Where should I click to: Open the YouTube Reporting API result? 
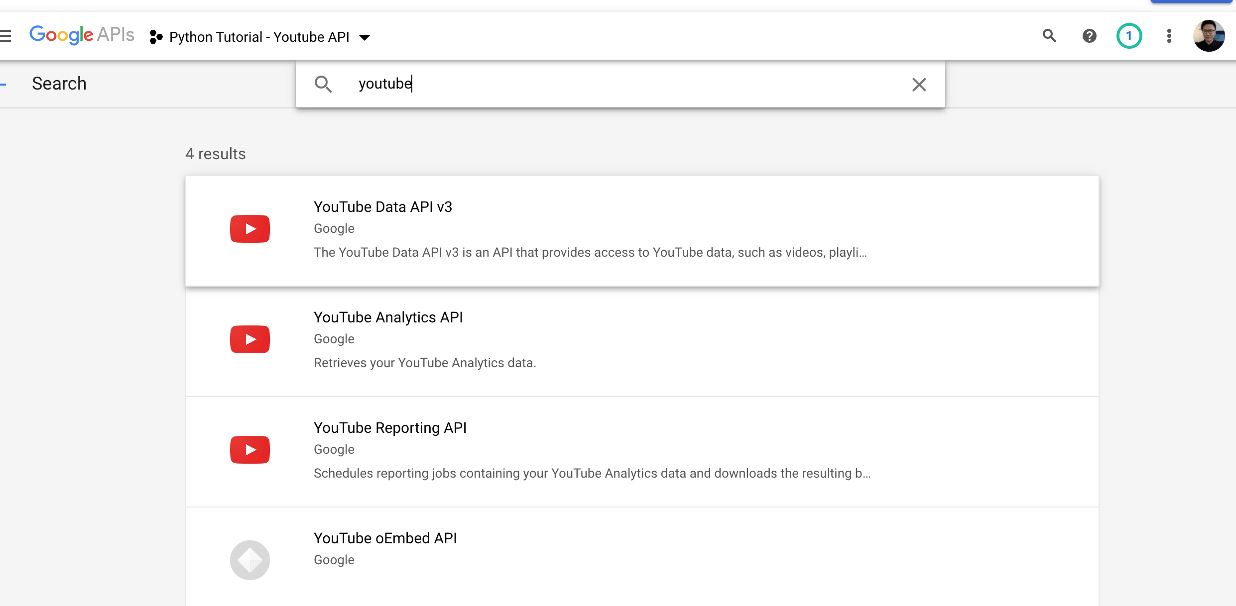[x=390, y=428]
